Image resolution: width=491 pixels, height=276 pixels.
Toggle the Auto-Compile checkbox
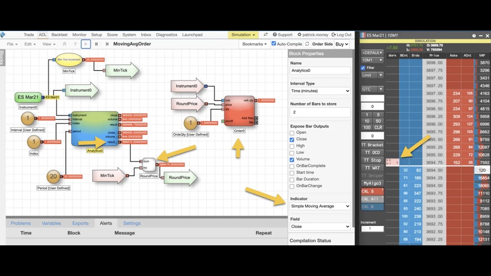[274, 44]
